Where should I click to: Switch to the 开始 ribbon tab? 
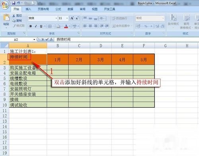(16, 9)
